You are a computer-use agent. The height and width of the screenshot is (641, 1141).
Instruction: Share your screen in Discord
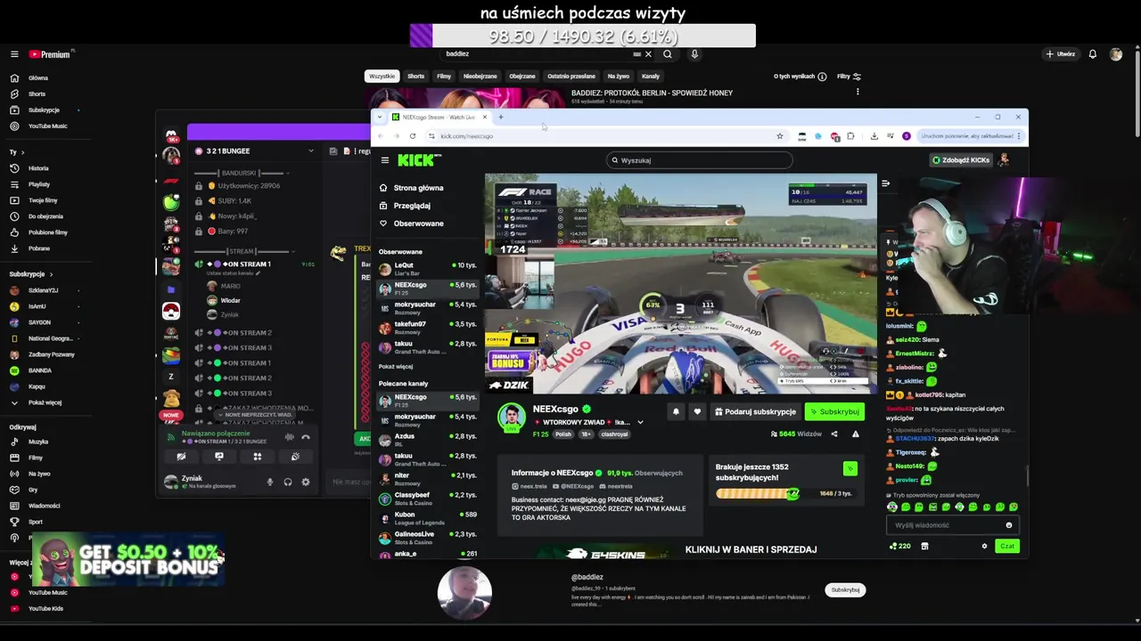point(219,457)
